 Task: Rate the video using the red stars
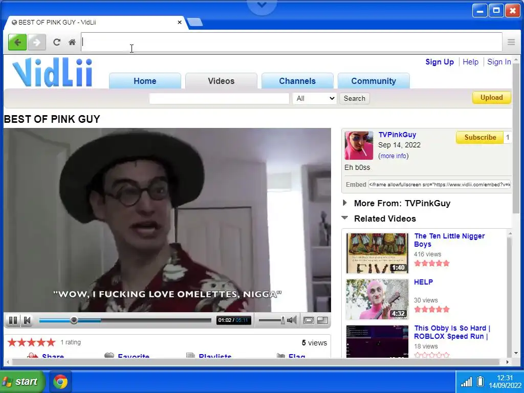[x=31, y=342]
